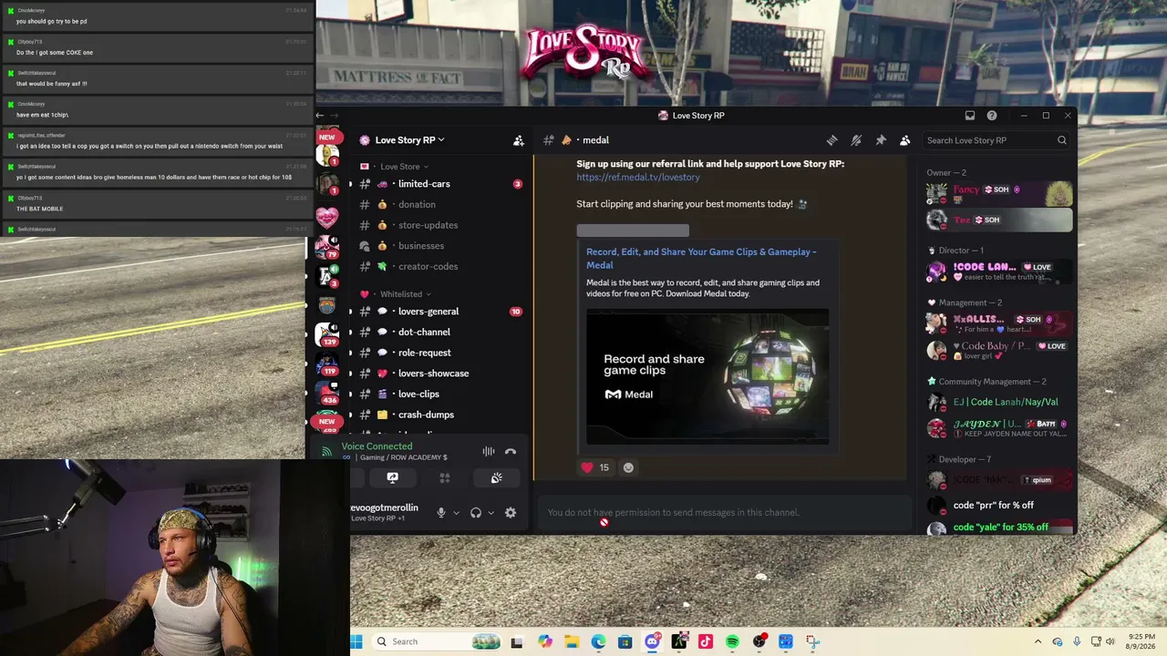The width and height of the screenshot is (1167, 656).
Task: Open the microphone input options arrow
Action: pyautogui.click(x=456, y=513)
